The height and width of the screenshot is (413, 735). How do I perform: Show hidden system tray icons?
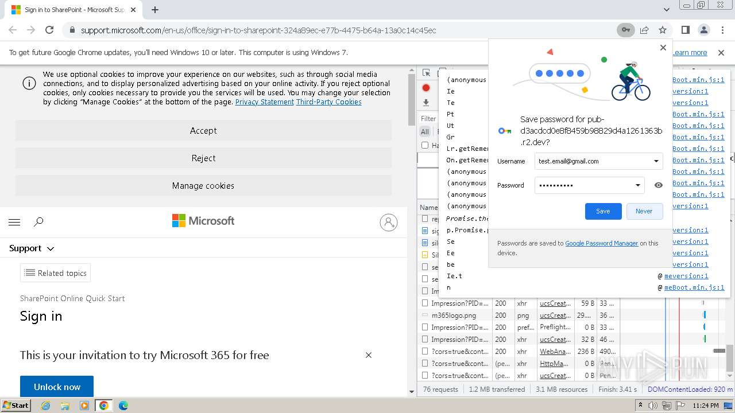point(640,406)
